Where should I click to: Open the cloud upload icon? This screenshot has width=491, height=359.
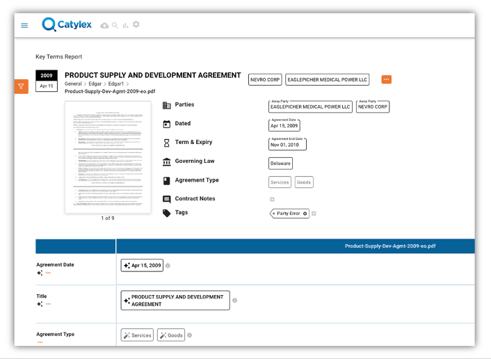tap(104, 26)
